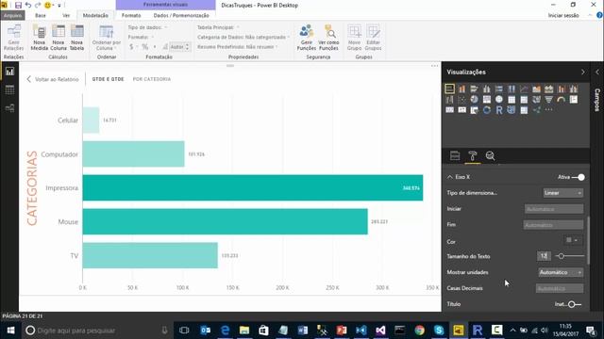Select the donut chart visualization

click(487, 110)
